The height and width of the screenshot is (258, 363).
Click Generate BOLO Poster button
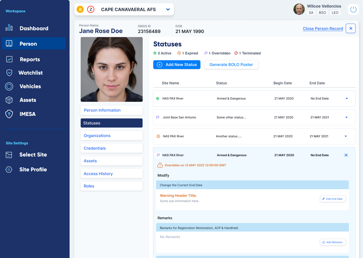tap(231, 64)
